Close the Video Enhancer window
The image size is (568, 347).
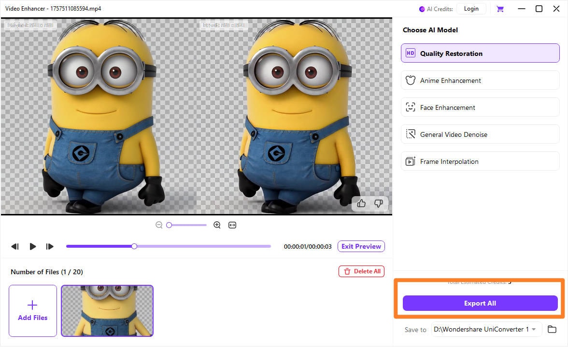point(556,9)
